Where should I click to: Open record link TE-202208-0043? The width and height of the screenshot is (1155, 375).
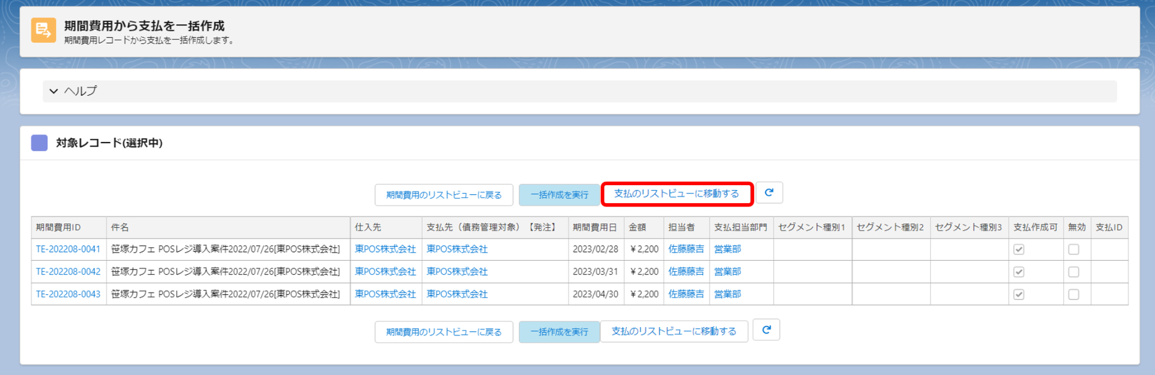coord(68,294)
